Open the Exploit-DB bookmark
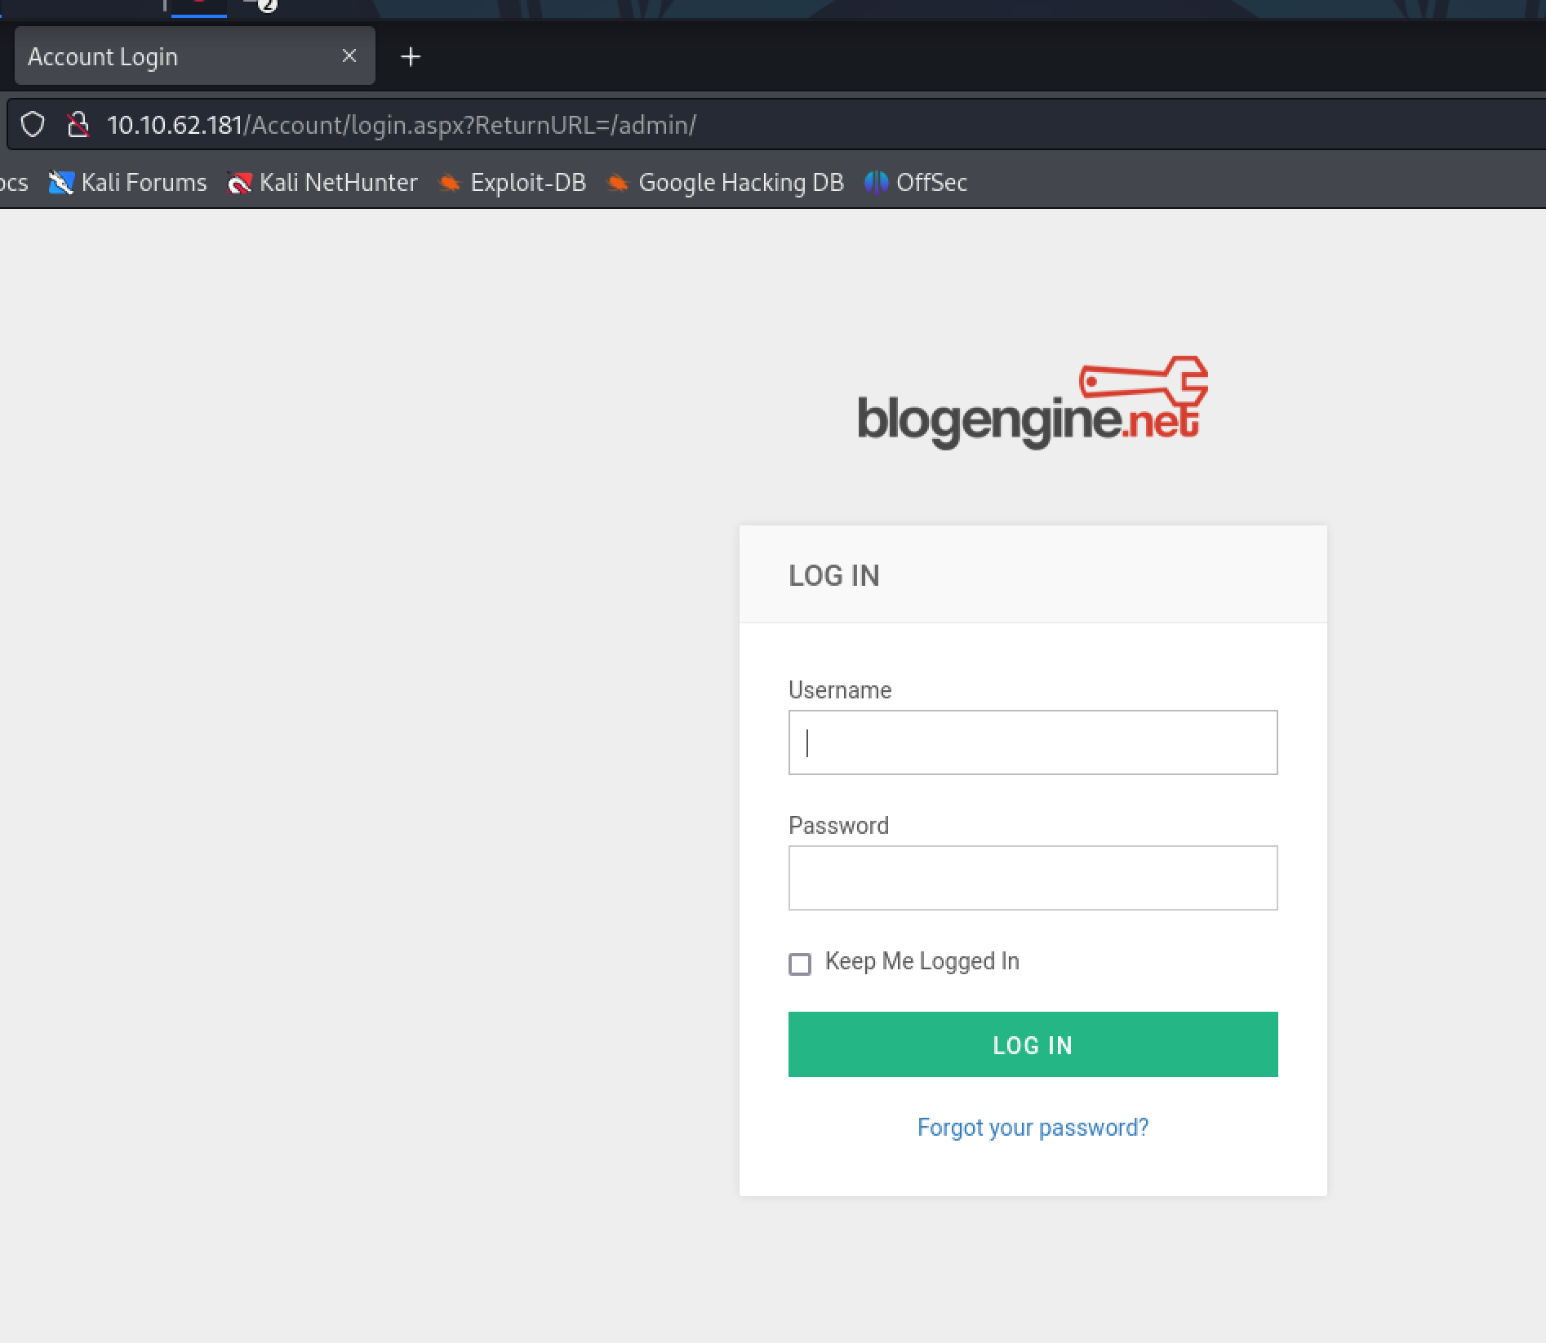 [x=512, y=182]
